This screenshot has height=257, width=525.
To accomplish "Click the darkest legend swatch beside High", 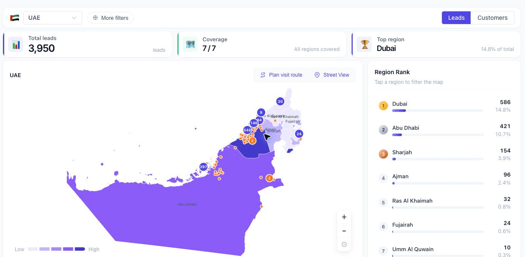I will (x=80, y=249).
